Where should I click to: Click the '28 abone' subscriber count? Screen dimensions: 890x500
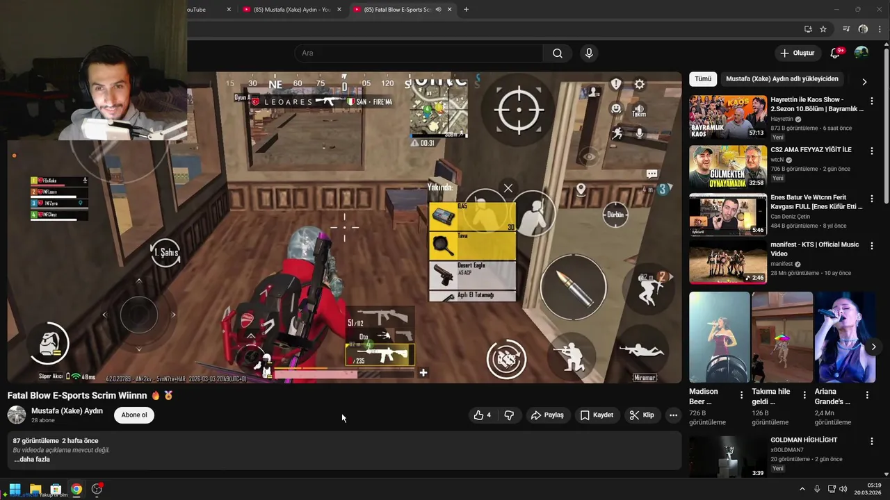[x=43, y=421]
